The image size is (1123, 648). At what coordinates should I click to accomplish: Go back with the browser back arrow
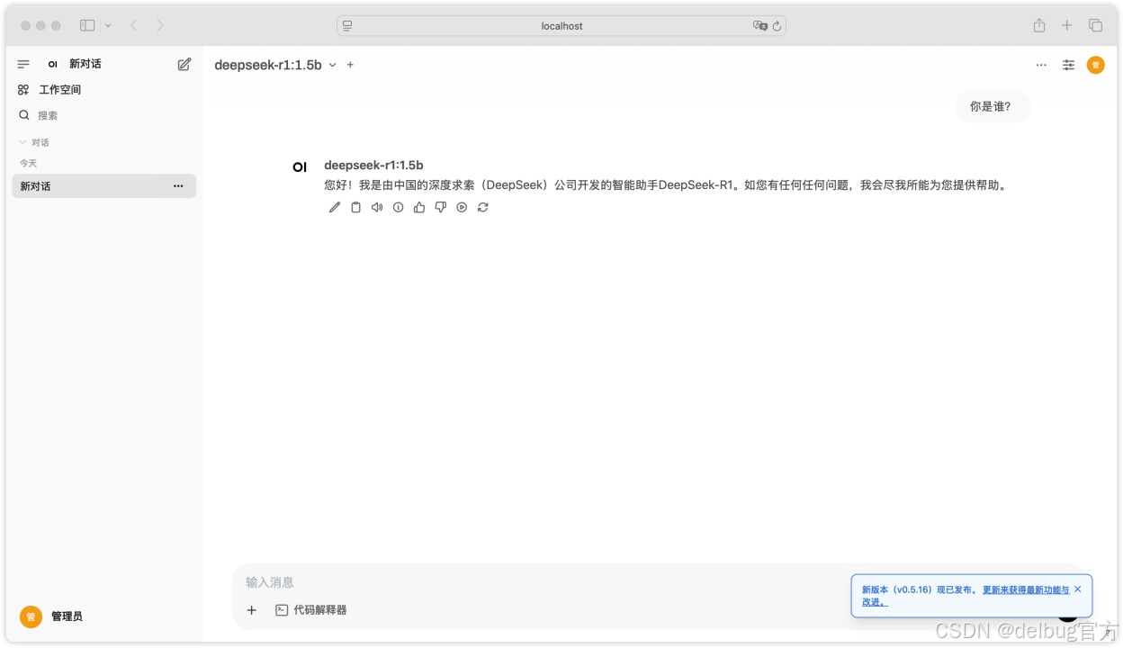click(134, 25)
